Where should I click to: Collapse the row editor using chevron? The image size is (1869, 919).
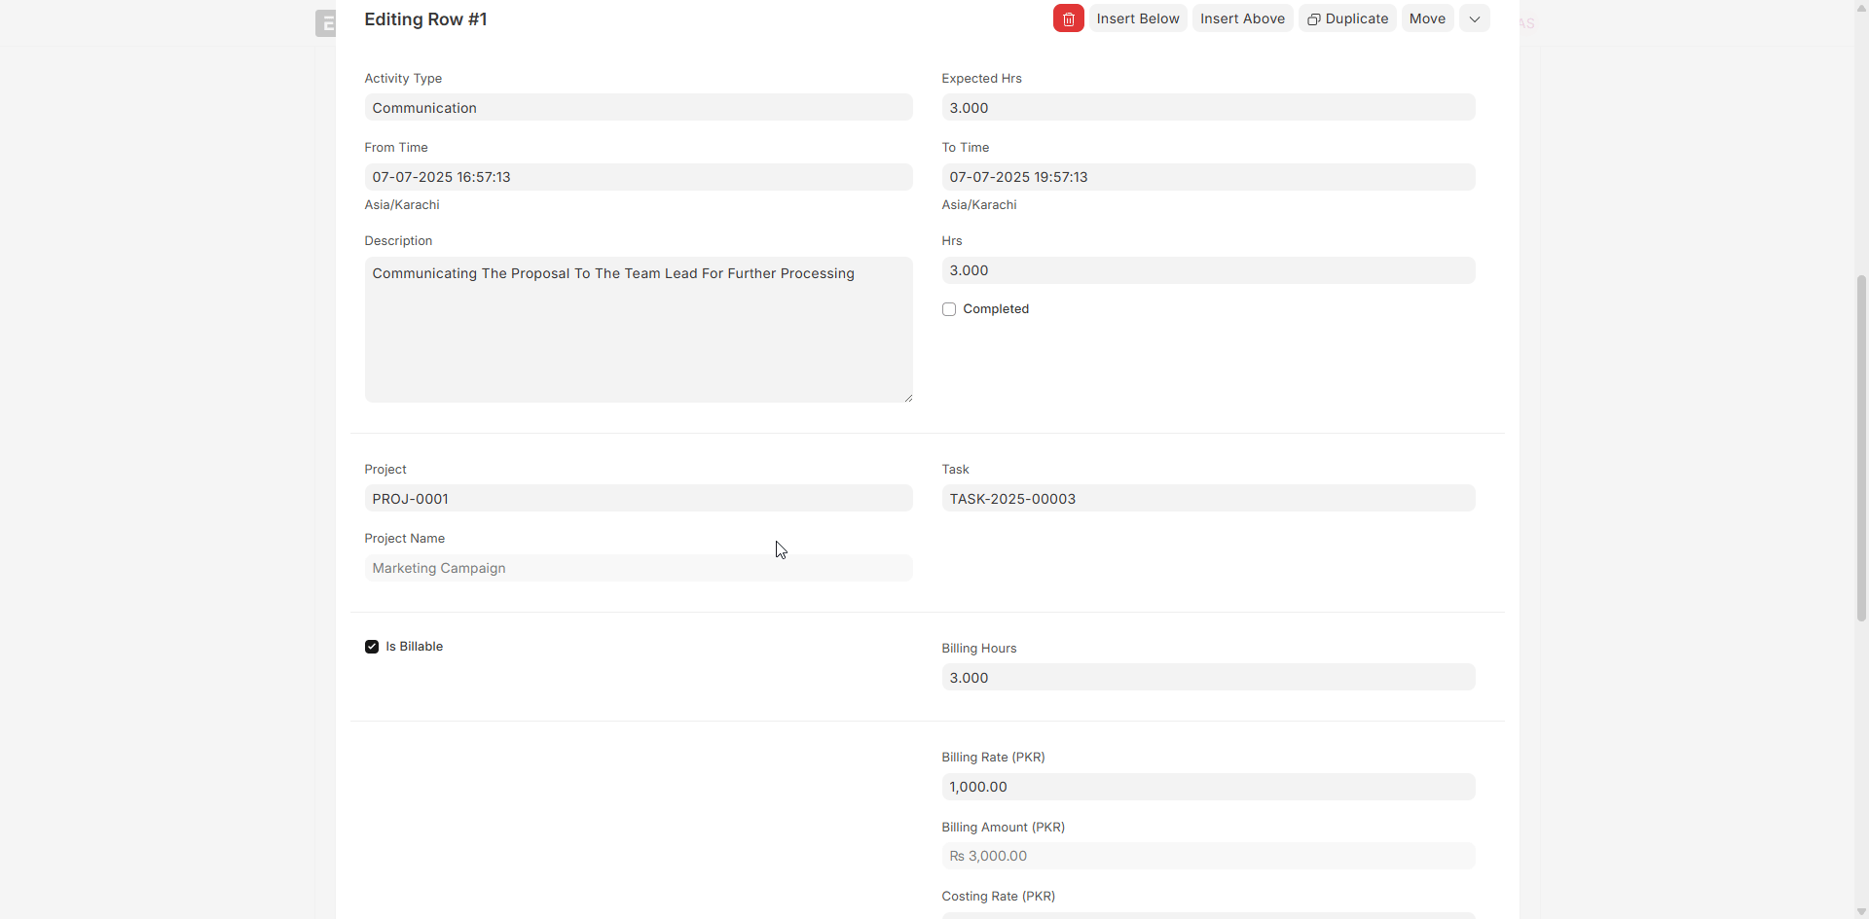coord(1474,18)
